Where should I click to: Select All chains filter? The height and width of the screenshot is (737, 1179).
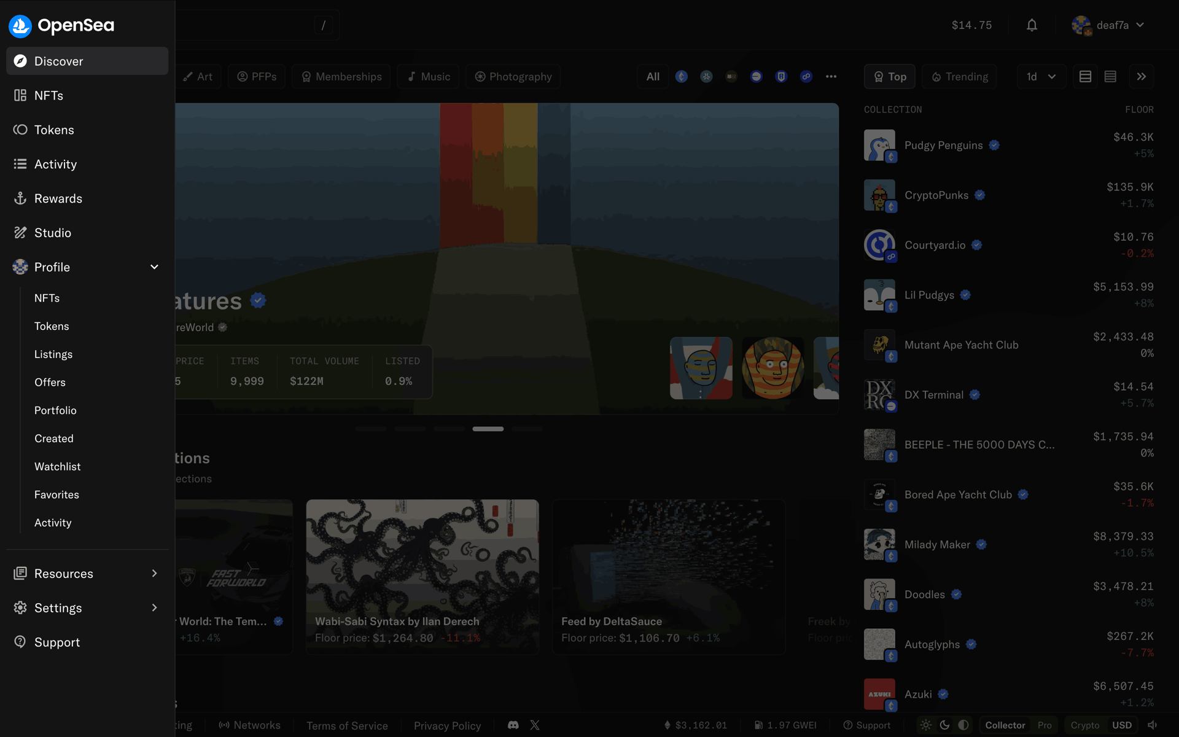coord(653,77)
